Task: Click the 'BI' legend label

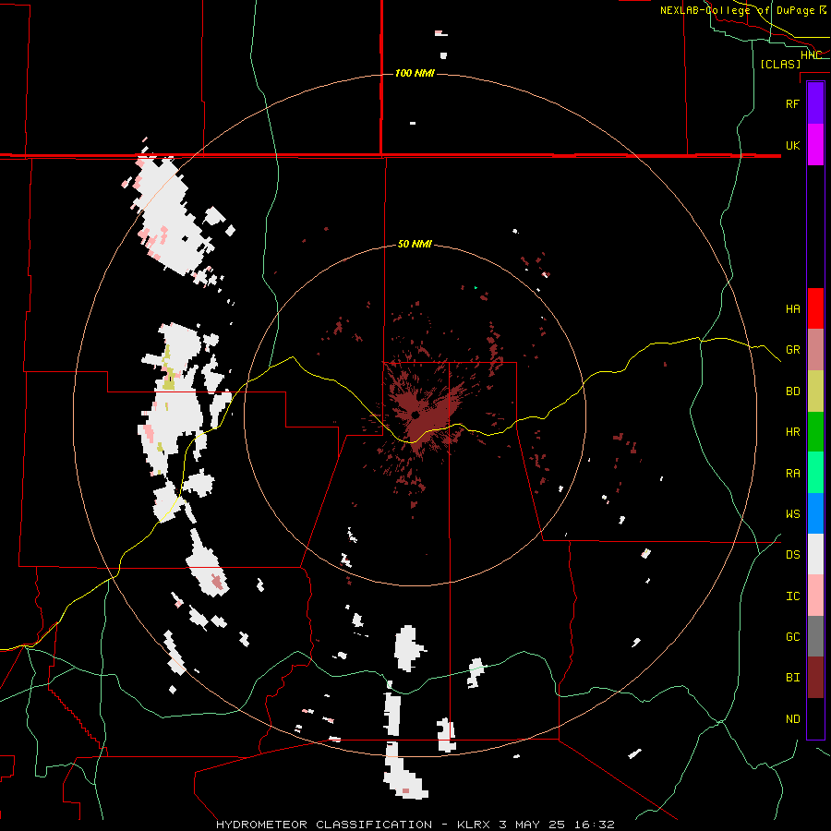Action: point(792,678)
